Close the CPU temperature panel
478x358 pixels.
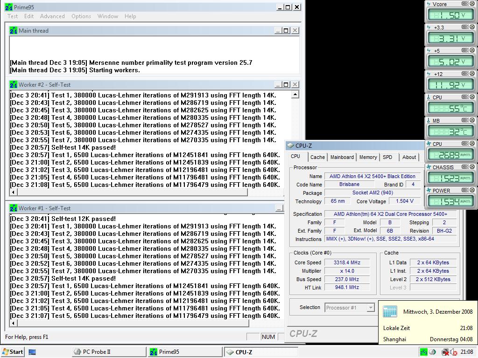[x=472, y=97]
